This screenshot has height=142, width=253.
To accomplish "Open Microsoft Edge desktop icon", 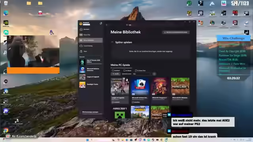I will (x=6, y=13).
